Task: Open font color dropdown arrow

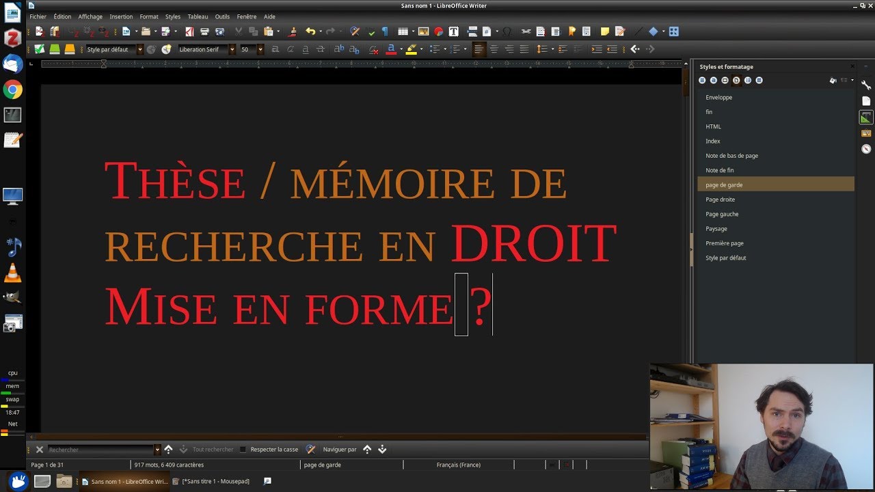Action: [401, 49]
